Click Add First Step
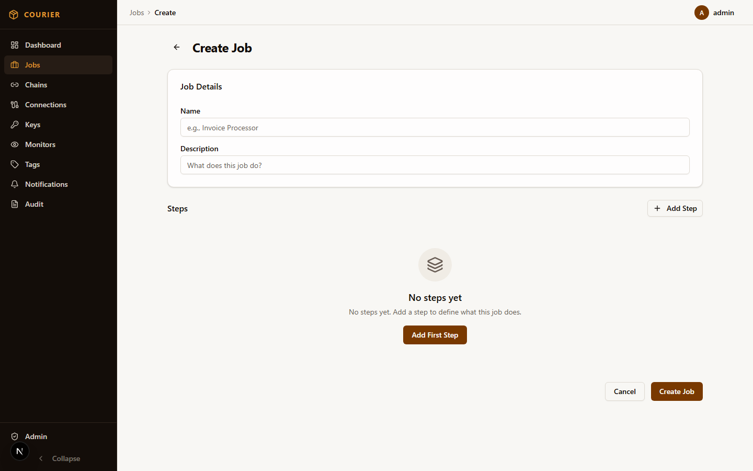Viewport: 753px width, 471px height. point(435,335)
